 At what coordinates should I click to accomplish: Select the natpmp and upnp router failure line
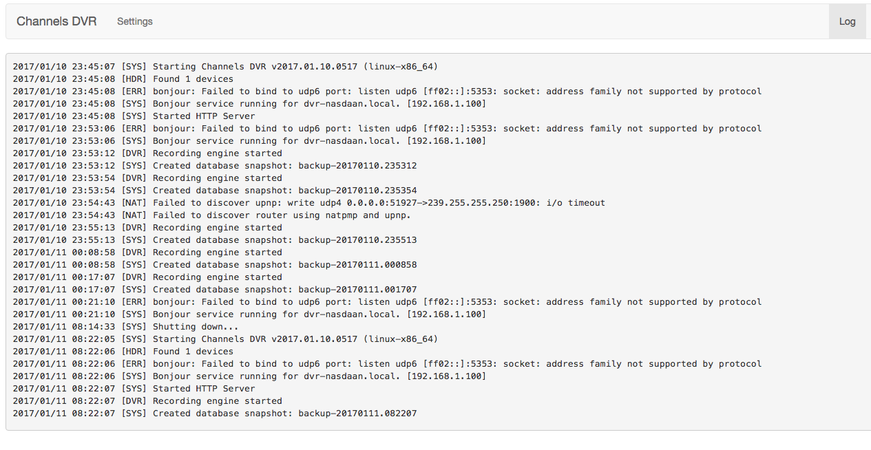[x=211, y=215]
